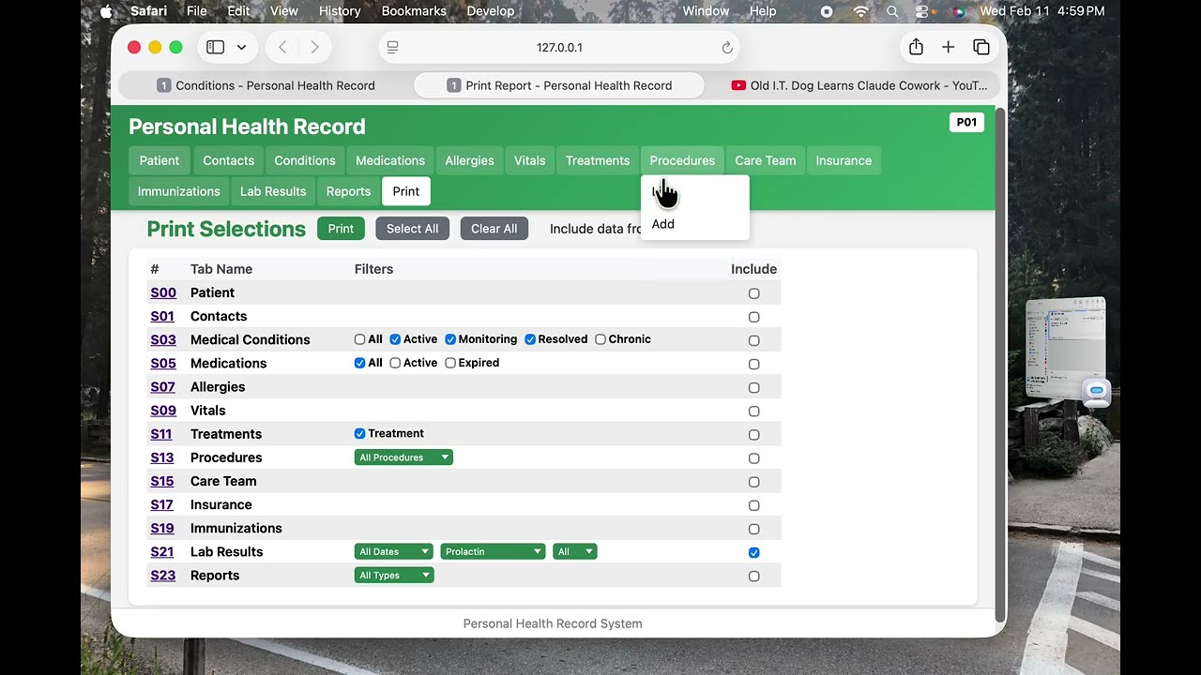Screen dimensions: 1201x675
Task: Open the Prolactin dropdown
Action: point(493,552)
